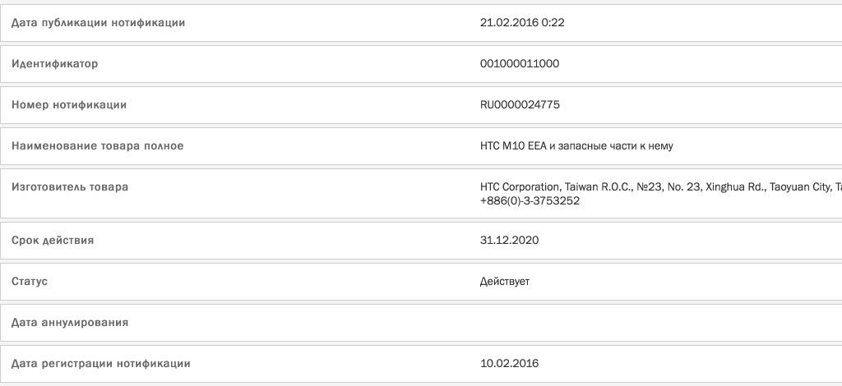The height and width of the screenshot is (386, 842).
Task: Click the 'Дата регистрации нотификации' label
Action: tap(100, 364)
